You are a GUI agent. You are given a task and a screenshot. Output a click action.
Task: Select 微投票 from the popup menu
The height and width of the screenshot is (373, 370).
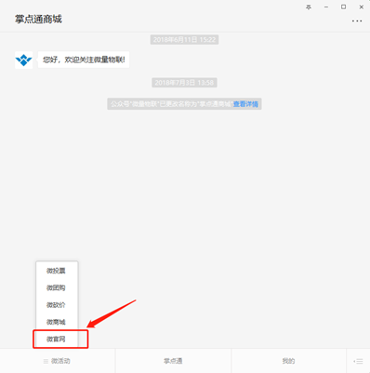(56, 271)
